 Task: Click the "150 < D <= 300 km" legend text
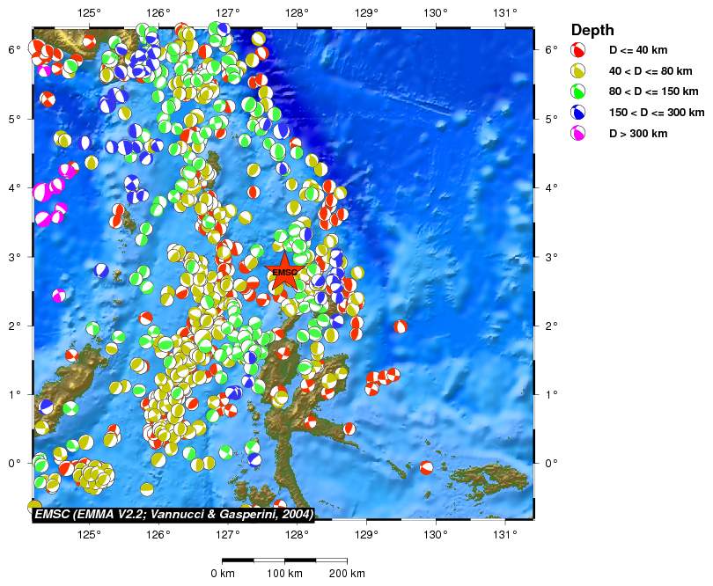coord(657,113)
